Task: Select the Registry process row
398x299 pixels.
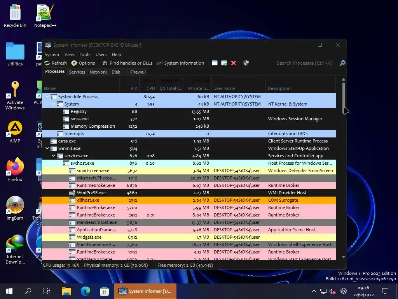Action: (189, 111)
